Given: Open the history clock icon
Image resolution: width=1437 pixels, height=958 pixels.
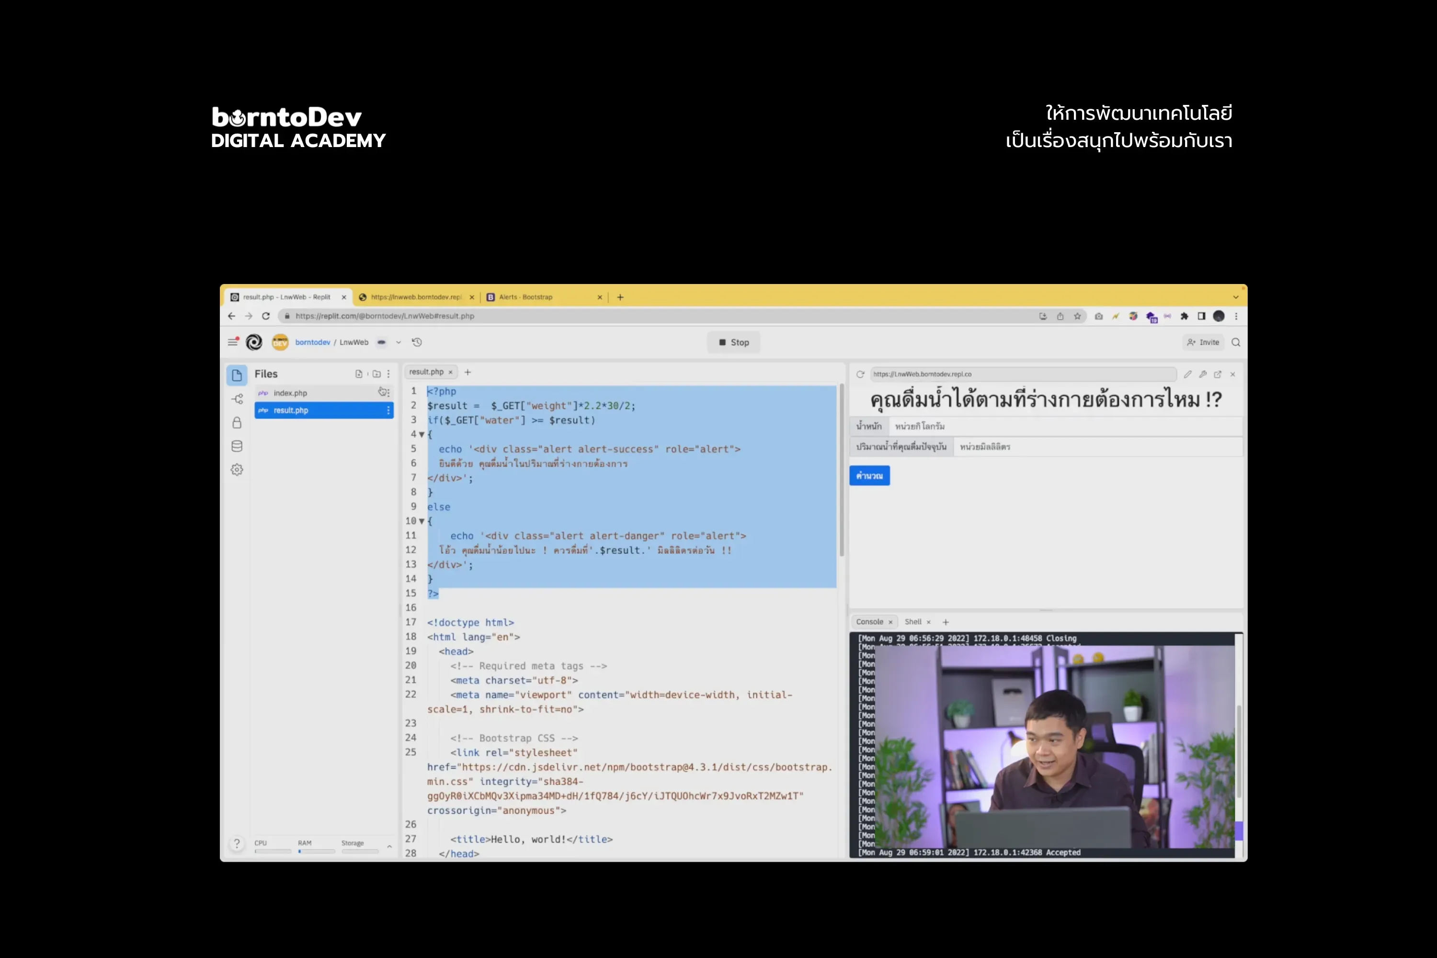Looking at the screenshot, I should [417, 342].
